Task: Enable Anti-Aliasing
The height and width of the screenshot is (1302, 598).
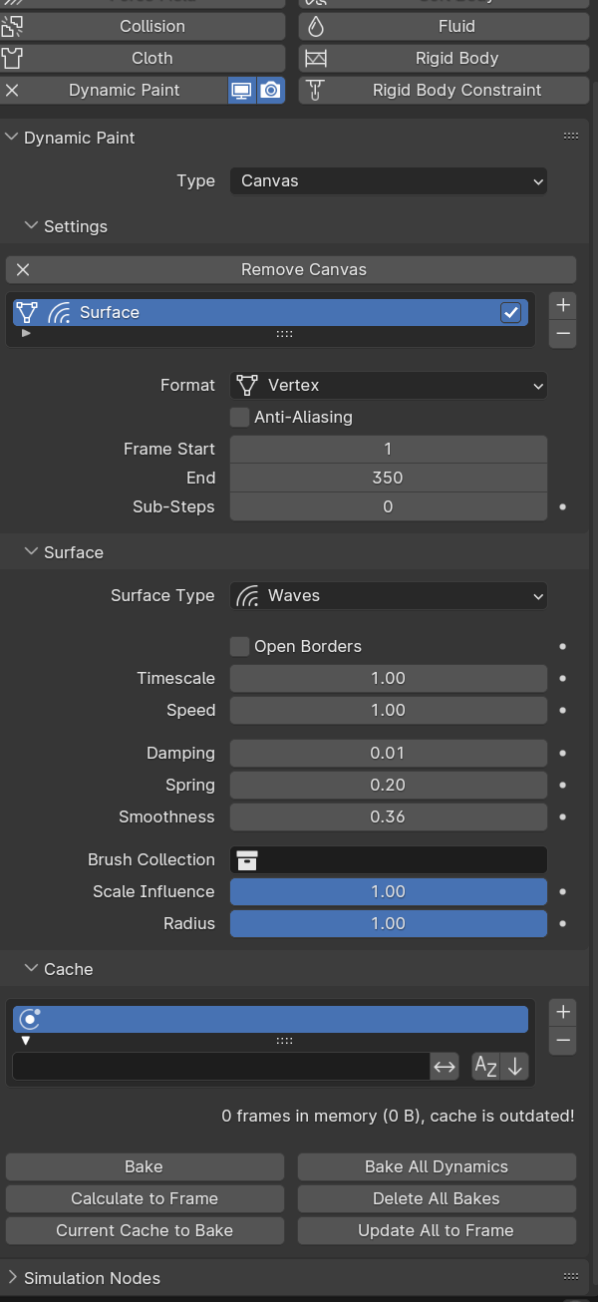Action: [239, 418]
